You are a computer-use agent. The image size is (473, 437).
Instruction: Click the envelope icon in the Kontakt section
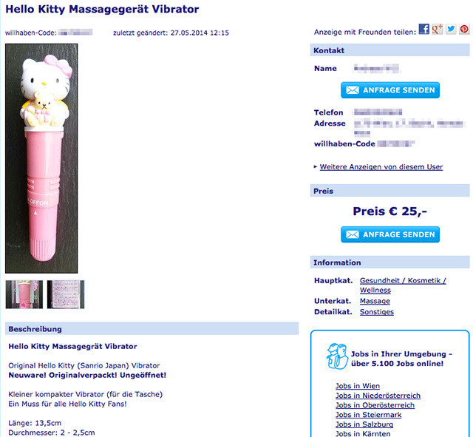coord(353,90)
